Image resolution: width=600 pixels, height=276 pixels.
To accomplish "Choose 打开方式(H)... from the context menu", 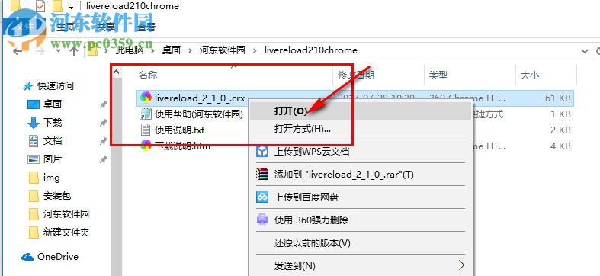I will coord(360,129).
